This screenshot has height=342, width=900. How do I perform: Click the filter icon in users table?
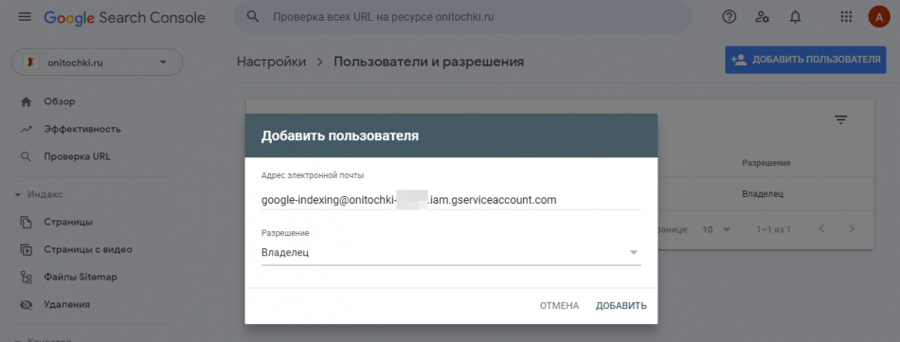click(841, 119)
